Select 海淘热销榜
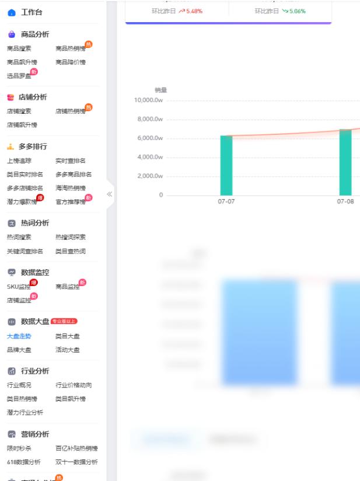 coord(71,188)
